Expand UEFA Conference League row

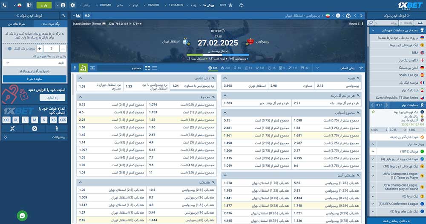tap(373, 204)
